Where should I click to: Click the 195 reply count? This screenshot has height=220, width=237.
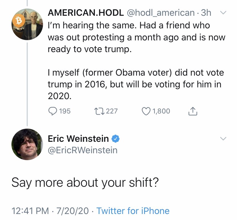coord(65,111)
